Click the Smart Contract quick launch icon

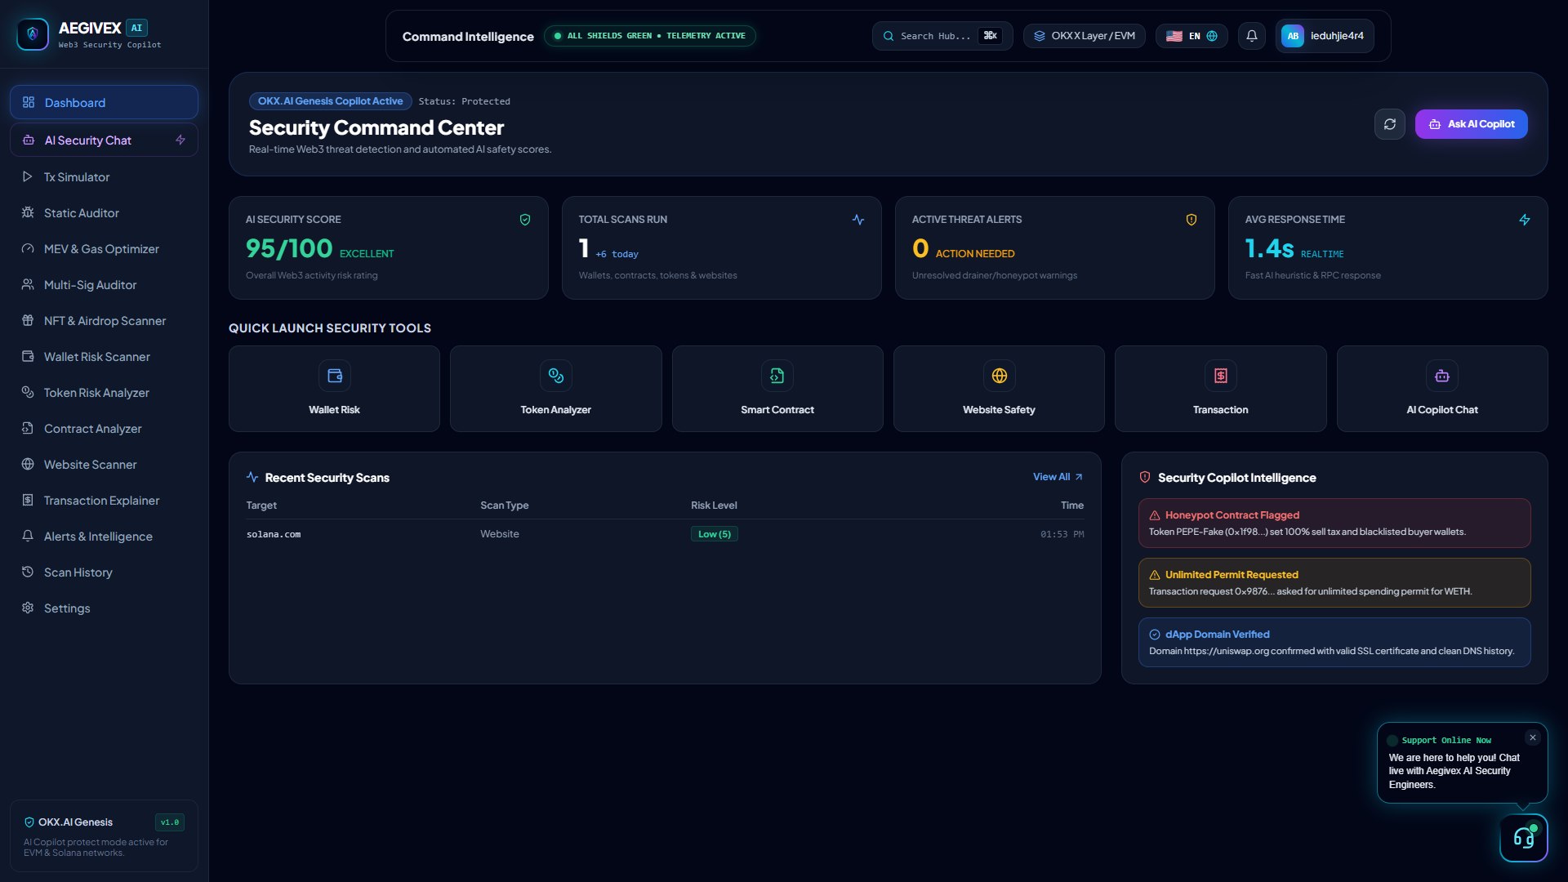click(777, 376)
